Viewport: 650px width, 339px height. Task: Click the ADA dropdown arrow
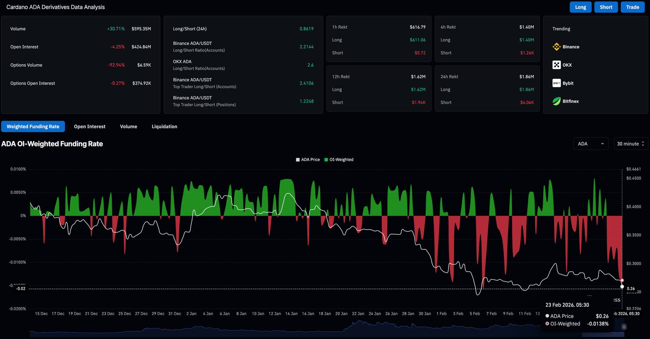pos(602,144)
